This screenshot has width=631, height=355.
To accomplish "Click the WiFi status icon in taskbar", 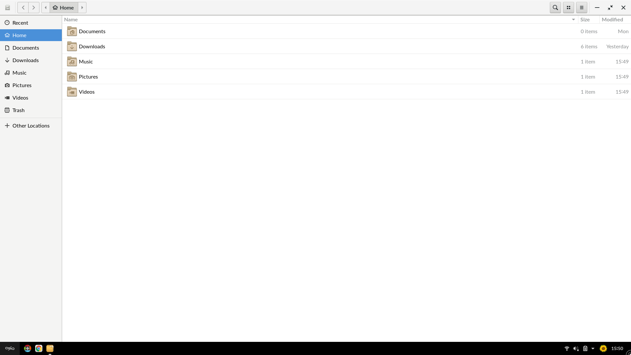I will point(567,348).
